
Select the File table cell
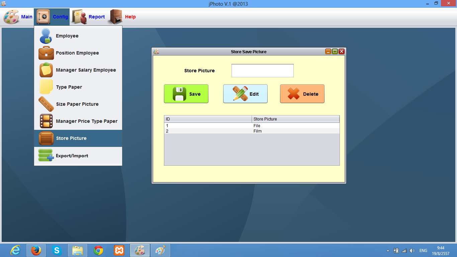(296, 126)
